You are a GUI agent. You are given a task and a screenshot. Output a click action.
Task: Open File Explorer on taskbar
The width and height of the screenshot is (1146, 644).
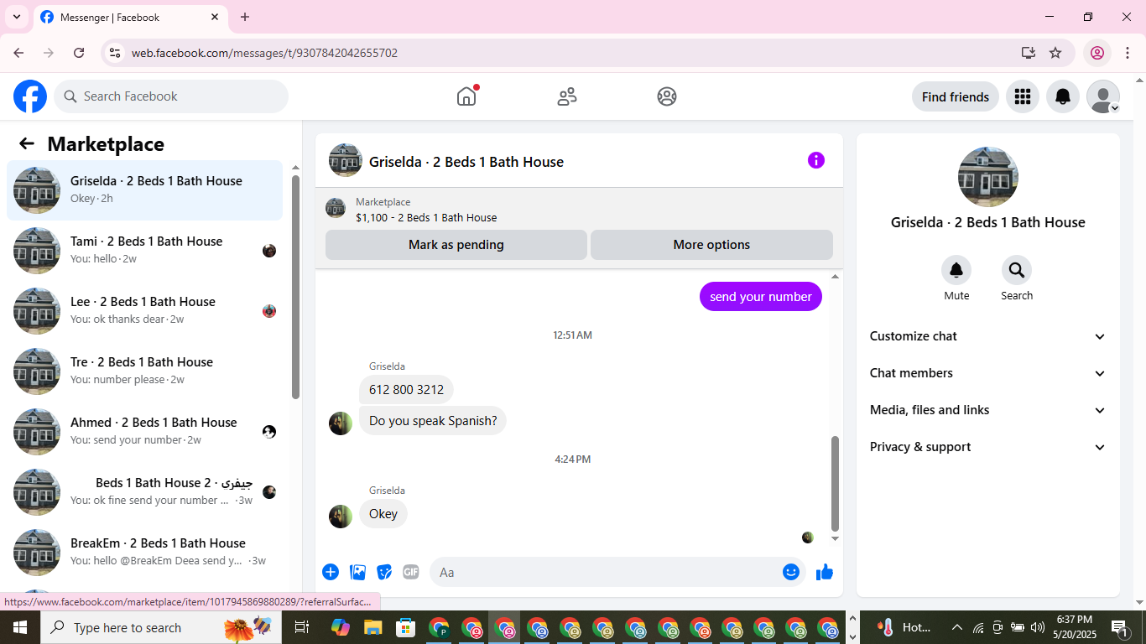tap(373, 627)
